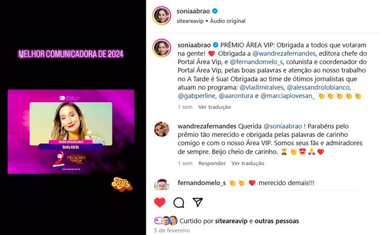
Task: Open @wandrezafernandes mention in the caption
Action: point(284,54)
